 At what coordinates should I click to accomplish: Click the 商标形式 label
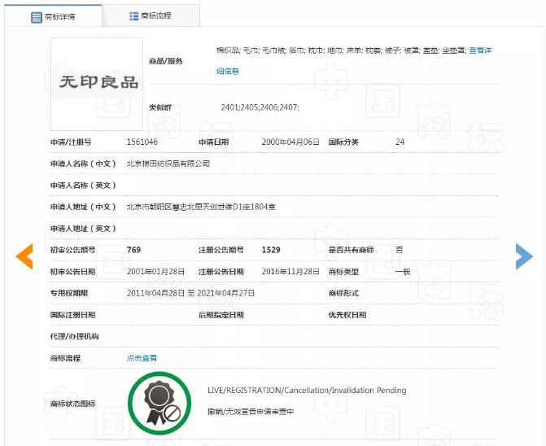pos(343,293)
